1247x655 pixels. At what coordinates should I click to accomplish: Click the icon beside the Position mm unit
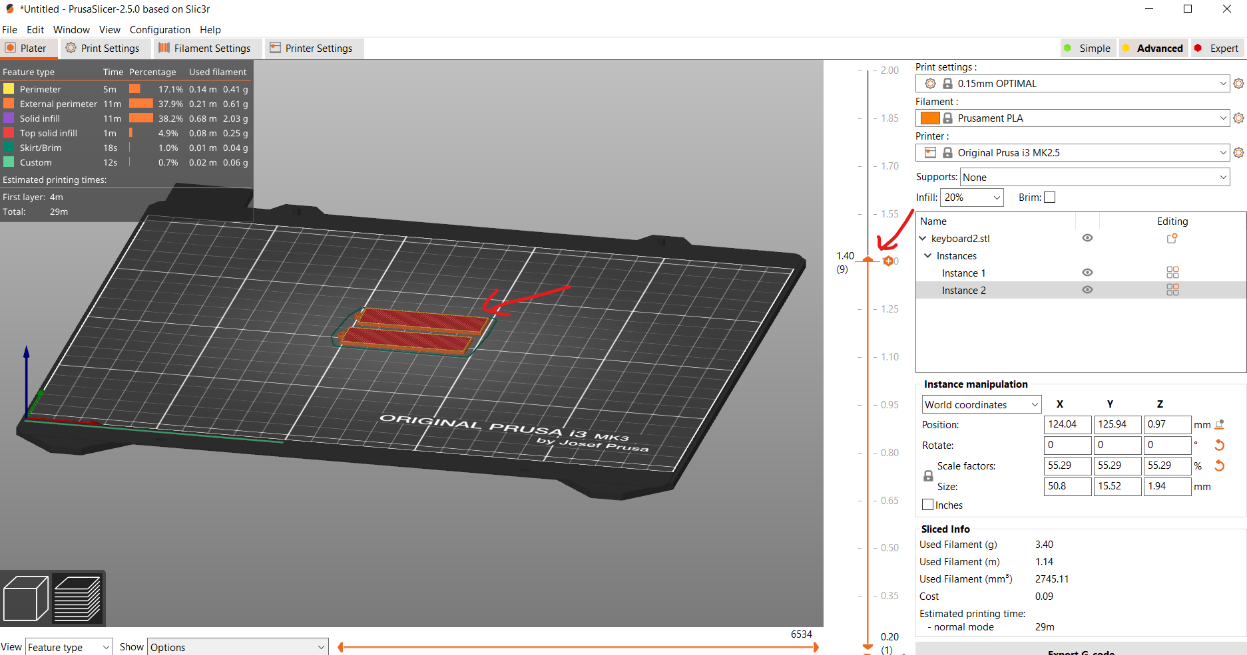(x=1220, y=424)
